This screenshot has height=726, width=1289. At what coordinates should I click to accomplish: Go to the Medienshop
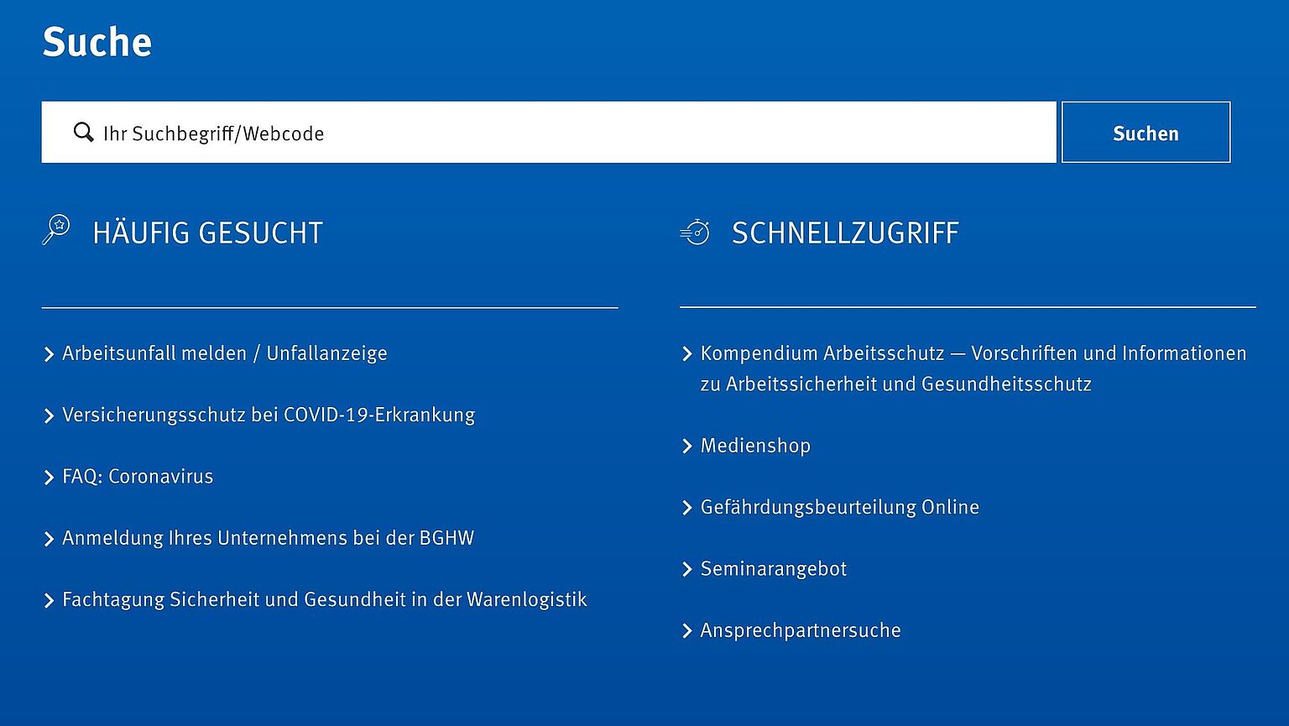click(755, 446)
